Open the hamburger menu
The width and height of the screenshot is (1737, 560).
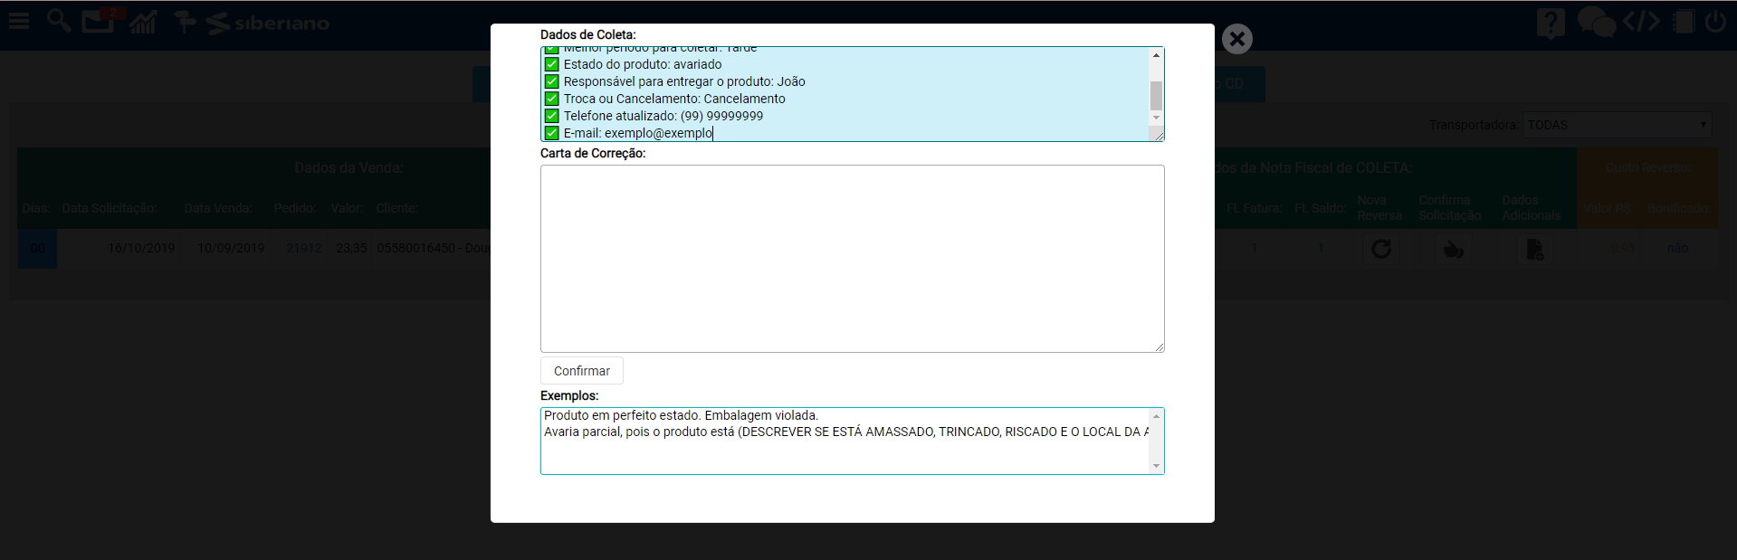[19, 21]
